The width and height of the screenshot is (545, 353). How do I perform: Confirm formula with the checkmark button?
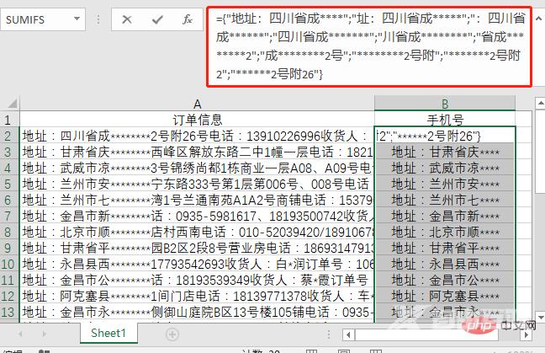click(157, 19)
